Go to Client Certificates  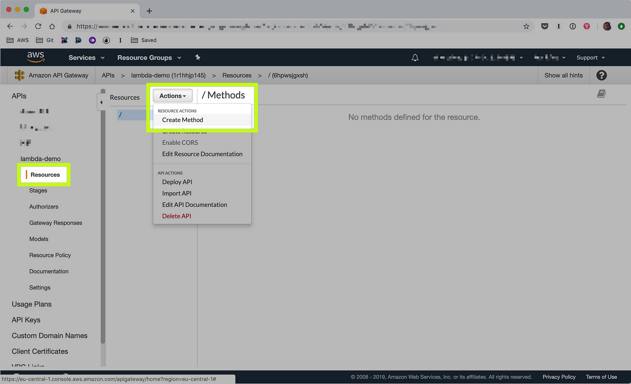coord(40,351)
